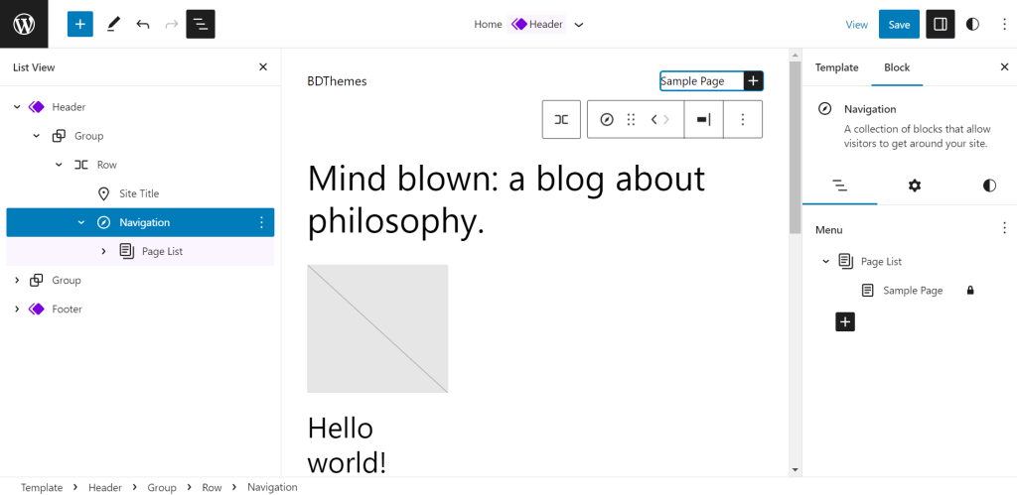Select the Mind blown heading text
Screen dimensions: 1017x495
click(x=506, y=199)
